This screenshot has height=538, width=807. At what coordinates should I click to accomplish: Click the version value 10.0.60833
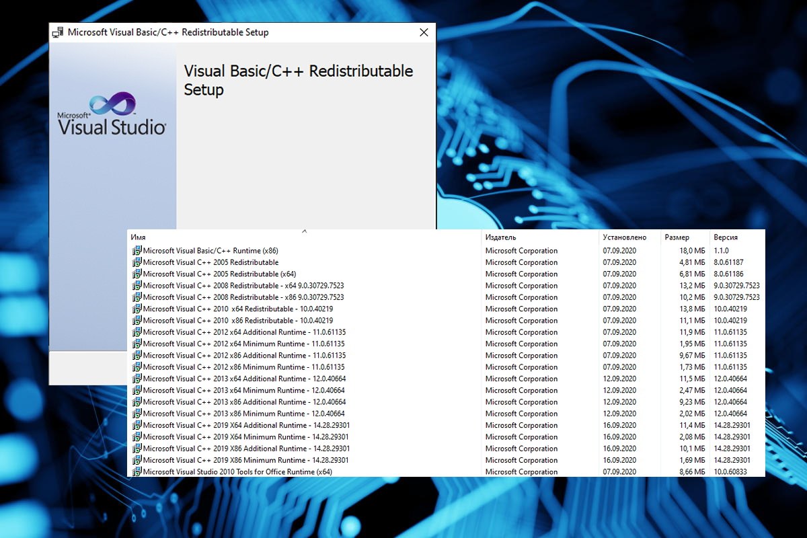(730, 472)
